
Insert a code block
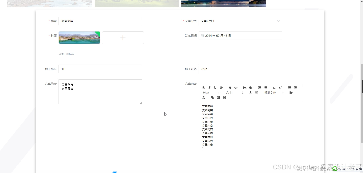click(x=236, y=88)
